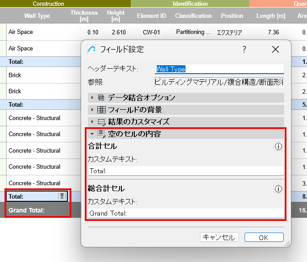
Task: Click the キャンセル button
Action: [x=219, y=237]
